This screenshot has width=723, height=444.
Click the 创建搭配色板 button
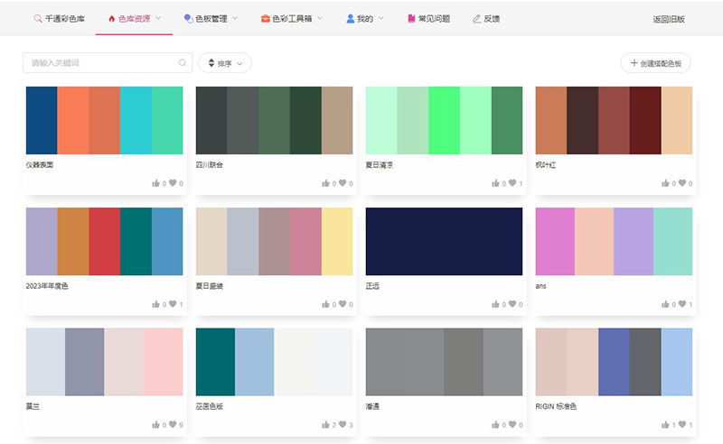coord(656,63)
